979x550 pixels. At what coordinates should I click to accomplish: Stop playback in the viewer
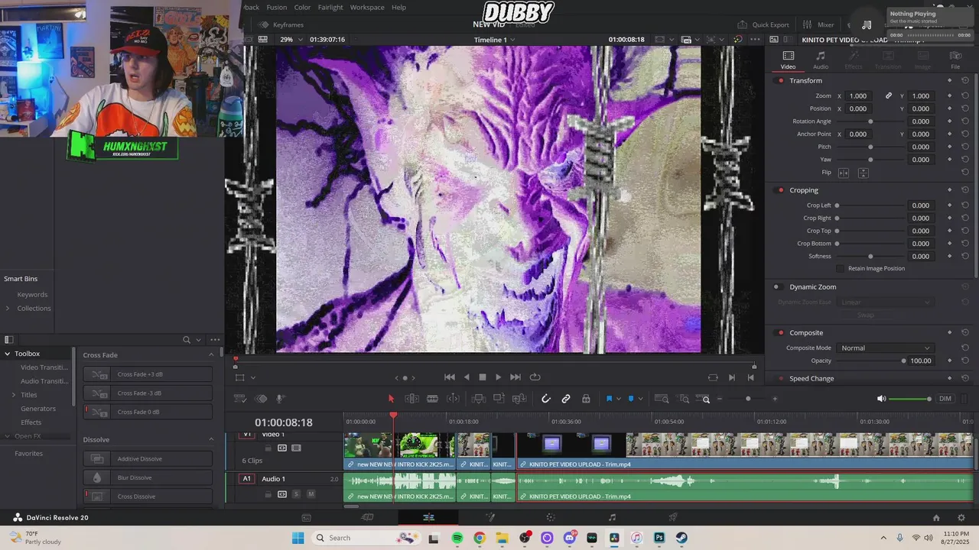point(483,377)
